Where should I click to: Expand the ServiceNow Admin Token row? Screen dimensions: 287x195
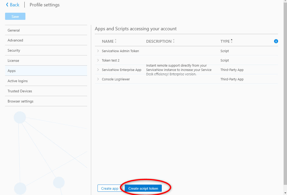98,51
